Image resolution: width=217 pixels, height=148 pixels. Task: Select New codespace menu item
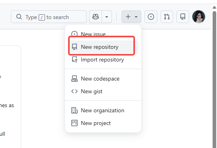pyautogui.click(x=103, y=79)
